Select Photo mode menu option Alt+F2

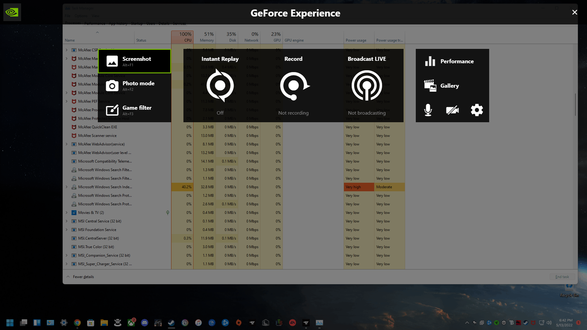[x=135, y=86]
